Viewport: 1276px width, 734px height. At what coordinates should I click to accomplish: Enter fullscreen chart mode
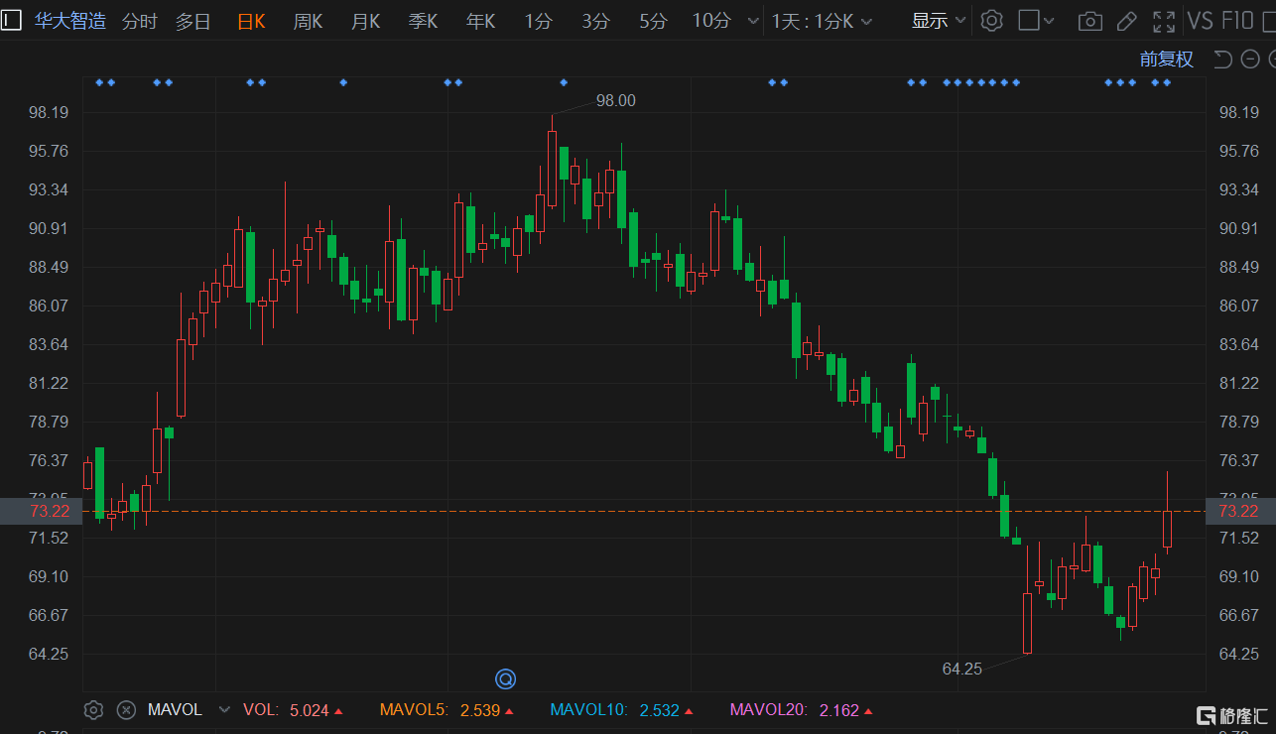click(1164, 21)
